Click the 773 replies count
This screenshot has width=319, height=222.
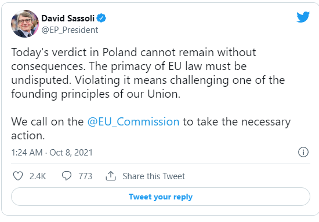tap(85, 176)
